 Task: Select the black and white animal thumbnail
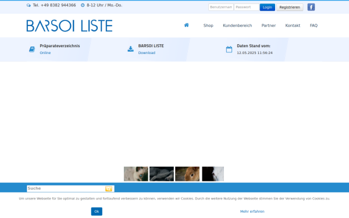pos(213,174)
